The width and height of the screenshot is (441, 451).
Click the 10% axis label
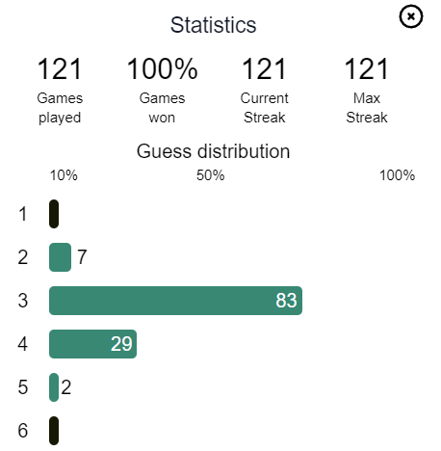[x=64, y=175]
